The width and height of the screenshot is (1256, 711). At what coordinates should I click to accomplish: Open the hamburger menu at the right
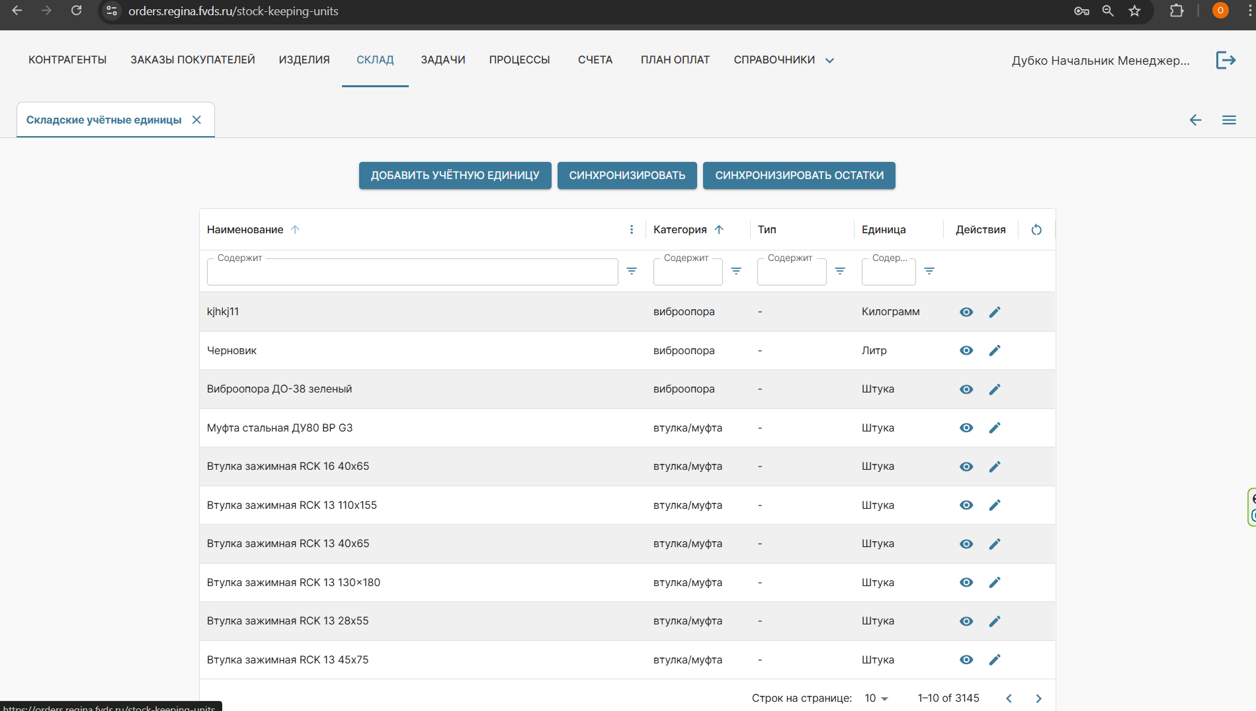[x=1229, y=120]
